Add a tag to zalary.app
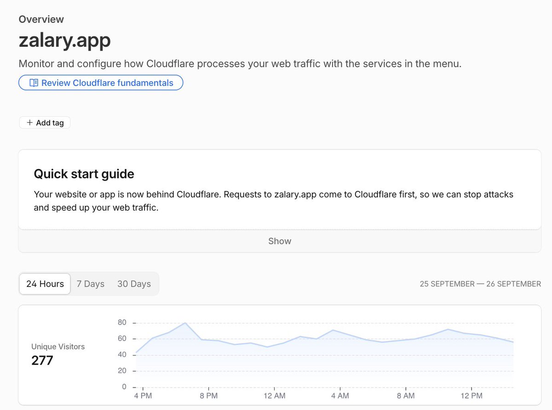 tap(45, 123)
